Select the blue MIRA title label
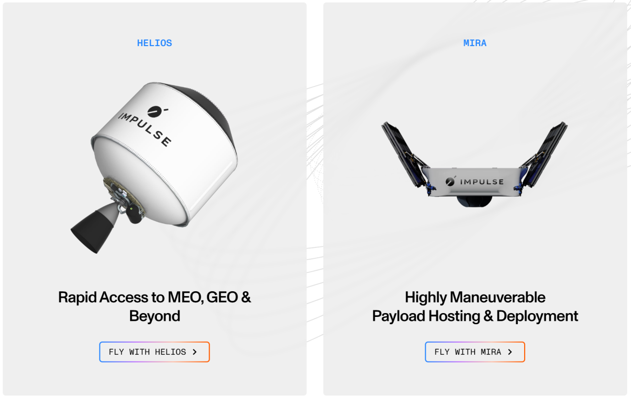The width and height of the screenshot is (631, 397). 475,43
